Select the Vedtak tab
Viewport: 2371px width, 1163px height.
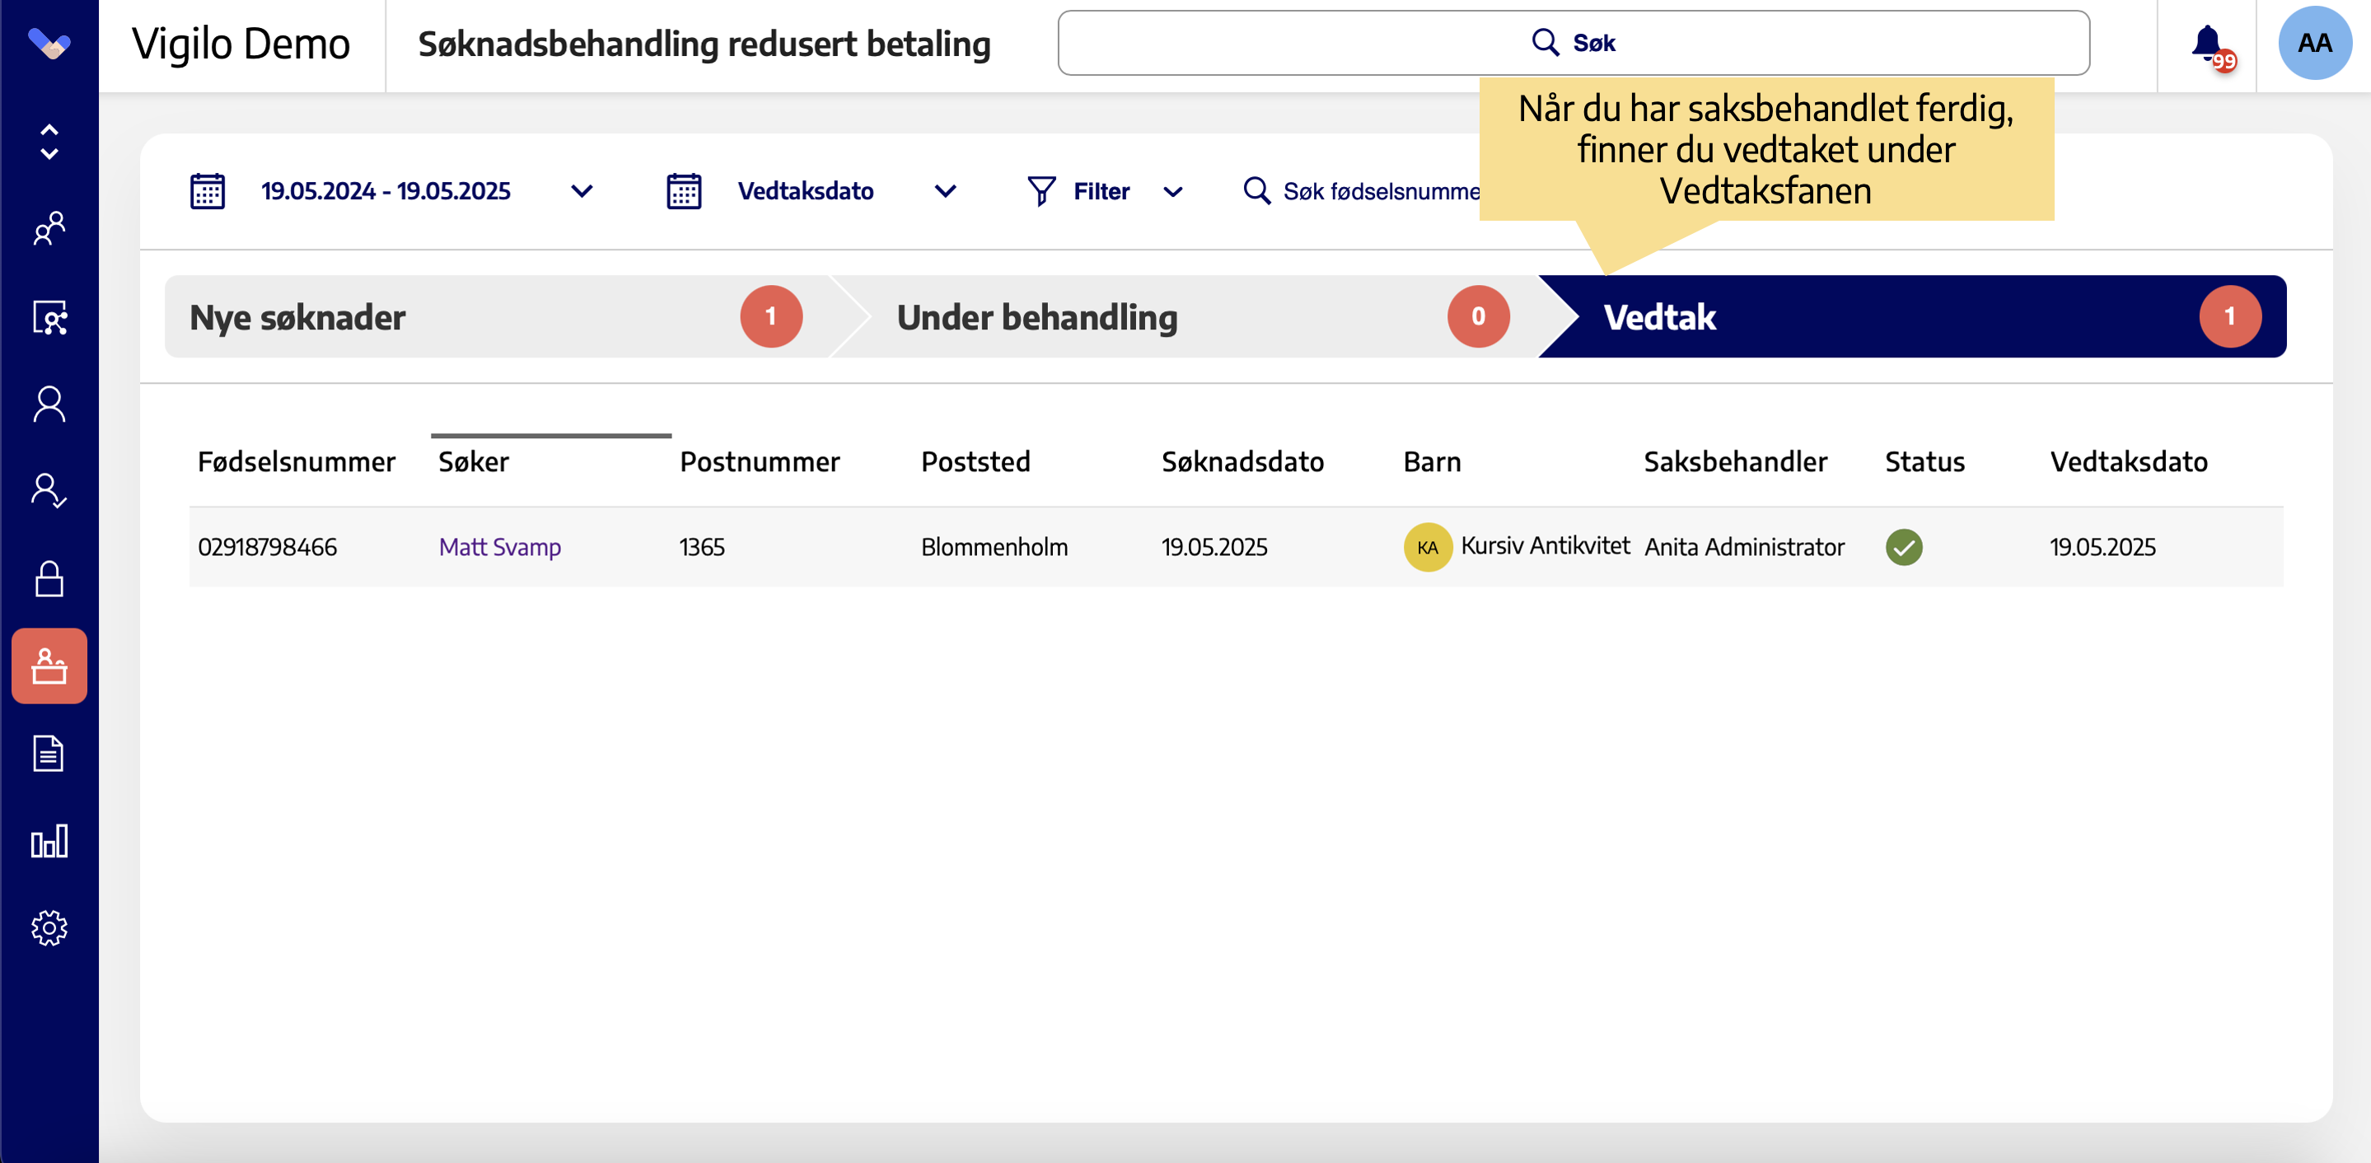point(1915,316)
